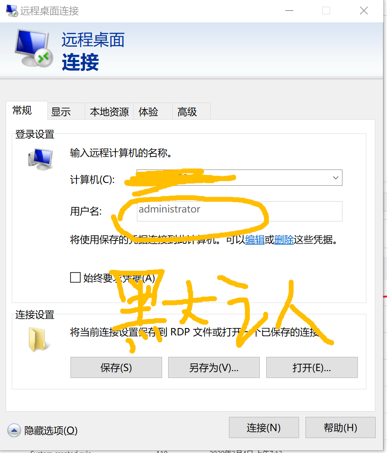Toggle the 始终要求凭据 checkbox
The image size is (387, 453).
75,278
